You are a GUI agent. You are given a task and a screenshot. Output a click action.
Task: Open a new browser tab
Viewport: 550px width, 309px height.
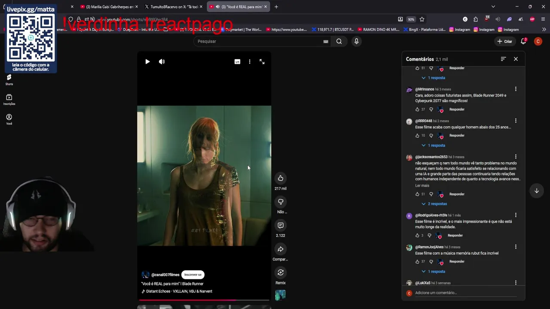(x=276, y=7)
